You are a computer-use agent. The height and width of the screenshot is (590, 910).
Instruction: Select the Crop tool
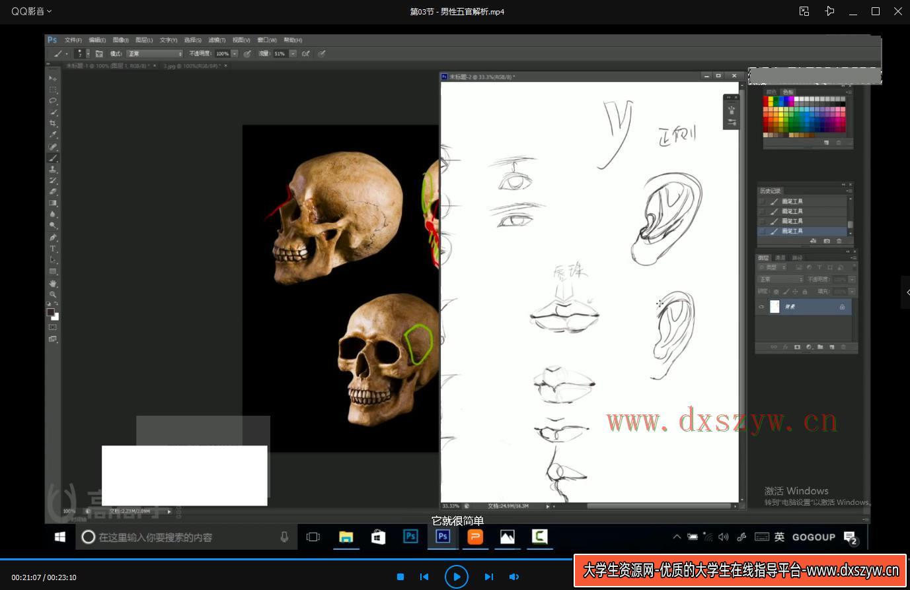[53, 123]
